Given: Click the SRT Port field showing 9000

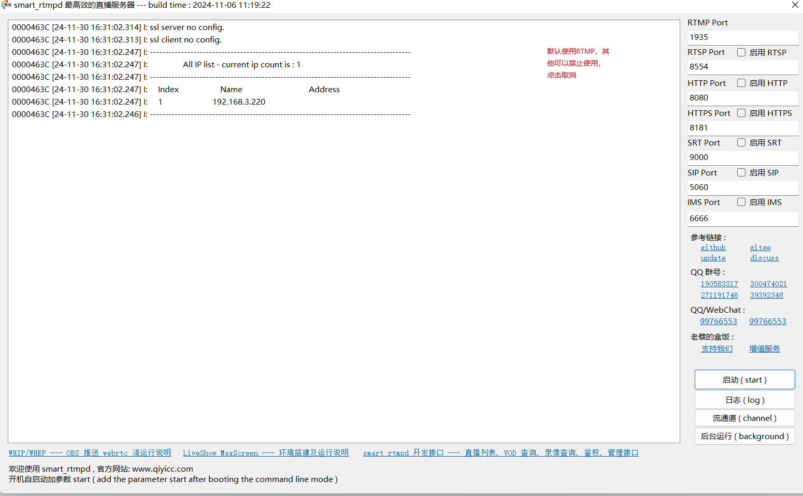Looking at the screenshot, I should pos(743,157).
